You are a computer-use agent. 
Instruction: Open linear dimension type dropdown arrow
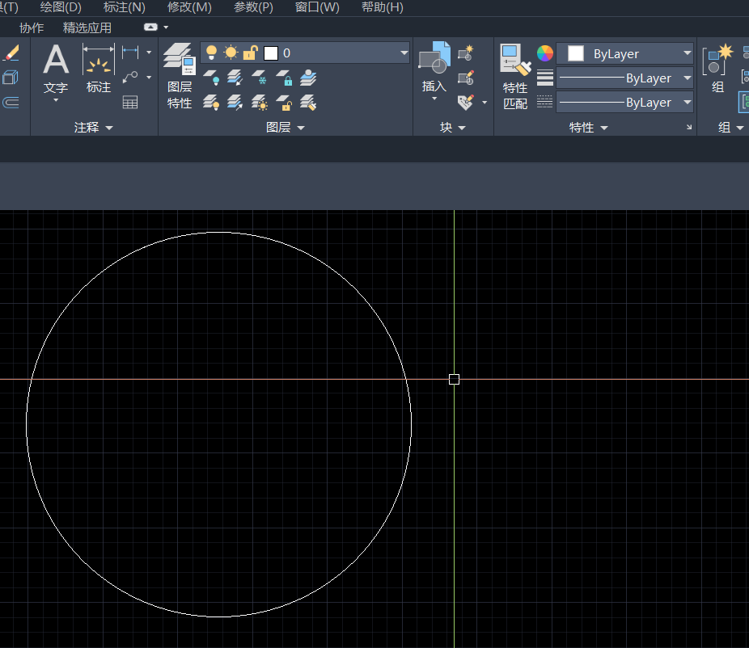pyautogui.click(x=149, y=52)
